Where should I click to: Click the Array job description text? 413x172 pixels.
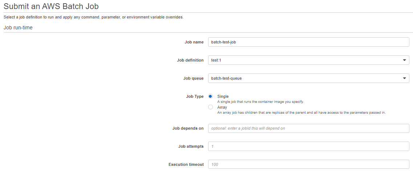[301, 113]
